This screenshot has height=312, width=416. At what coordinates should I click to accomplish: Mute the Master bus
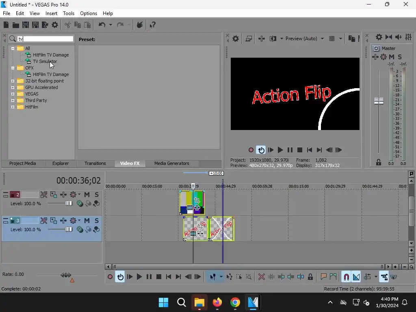pyautogui.click(x=391, y=57)
